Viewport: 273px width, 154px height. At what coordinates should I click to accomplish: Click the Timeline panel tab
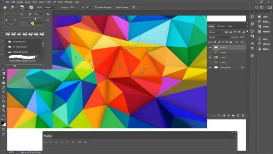pos(48,136)
